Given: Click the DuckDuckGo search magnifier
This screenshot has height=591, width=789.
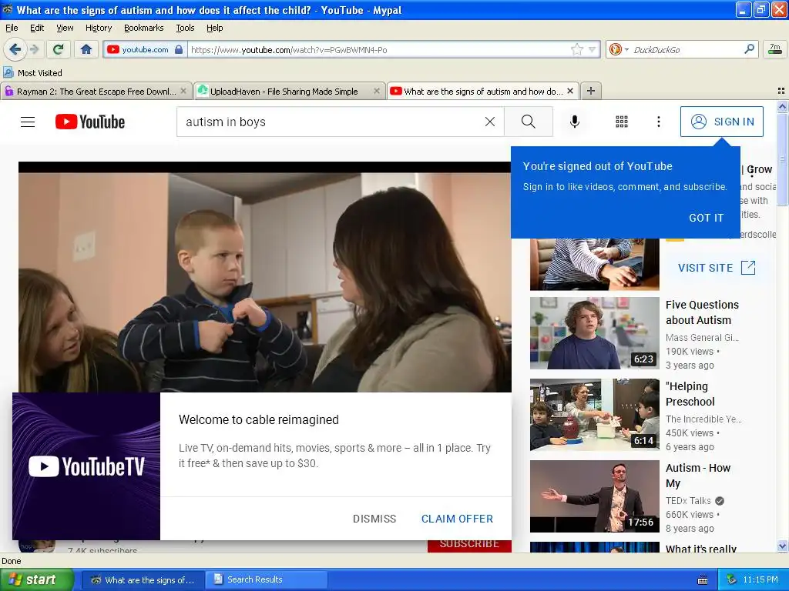Looking at the screenshot, I should click(749, 49).
